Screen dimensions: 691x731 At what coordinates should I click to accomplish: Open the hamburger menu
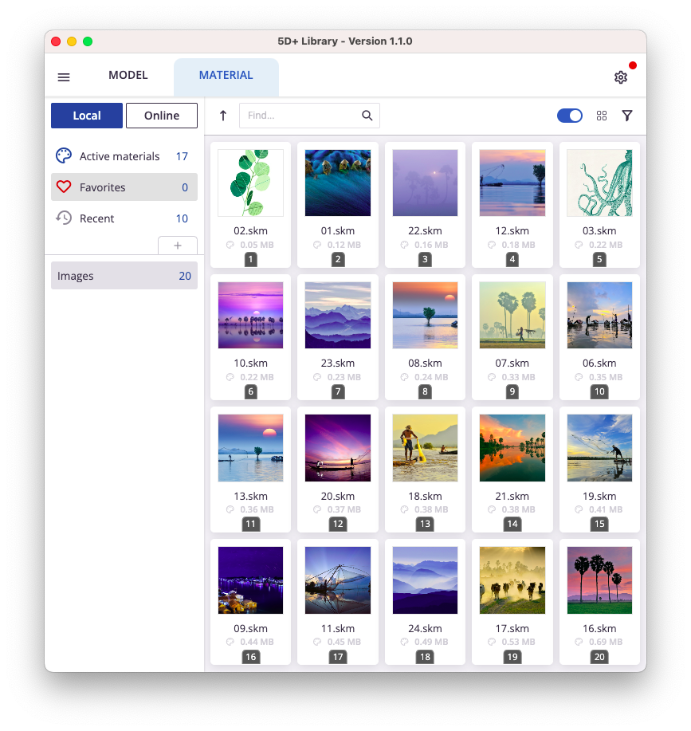64,77
